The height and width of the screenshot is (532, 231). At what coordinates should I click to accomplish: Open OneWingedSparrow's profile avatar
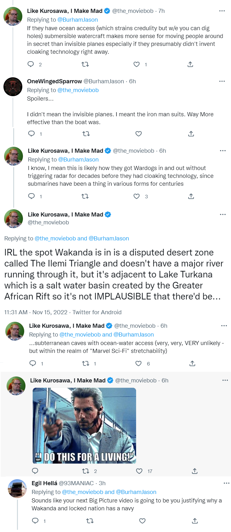13,86
